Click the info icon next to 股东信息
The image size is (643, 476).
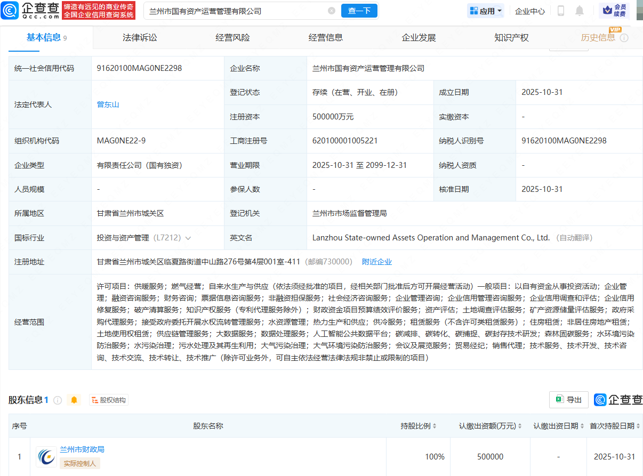click(x=58, y=400)
